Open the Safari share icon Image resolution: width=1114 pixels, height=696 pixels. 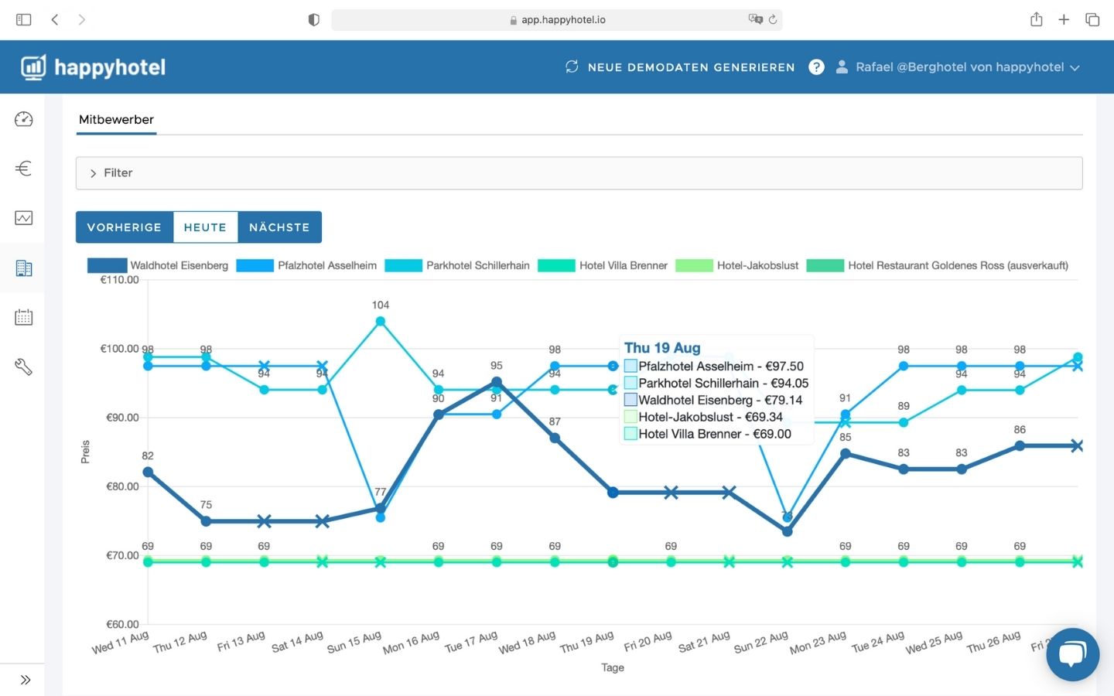(x=1037, y=19)
